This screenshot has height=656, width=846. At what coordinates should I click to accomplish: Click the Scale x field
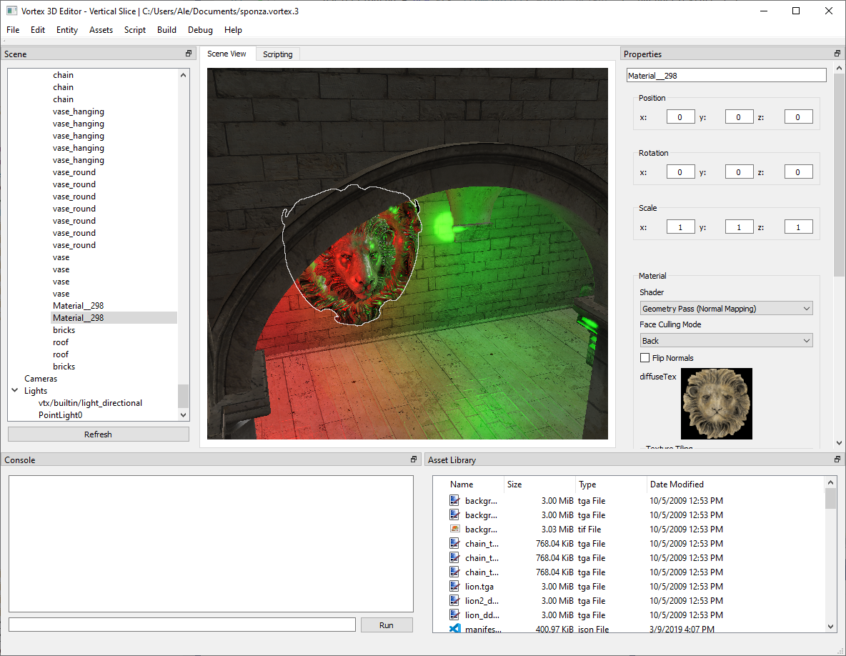(x=680, y=227)
